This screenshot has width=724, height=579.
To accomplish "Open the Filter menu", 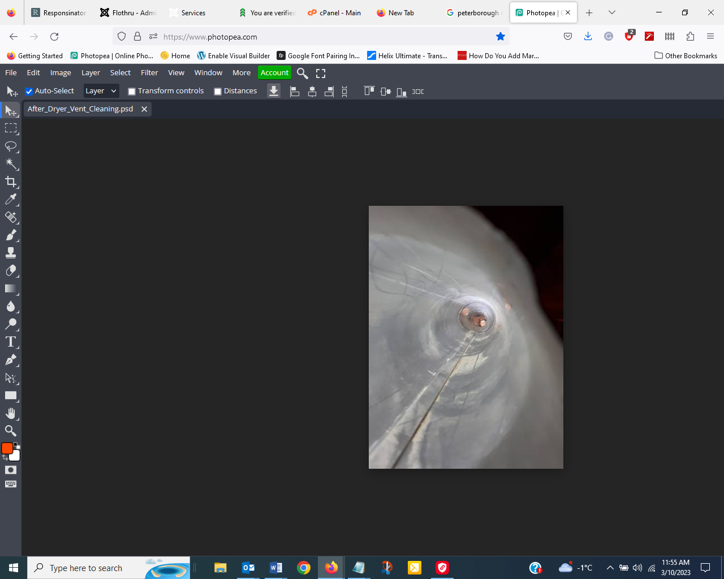I will pyautogui.click(x=149, y=72).
